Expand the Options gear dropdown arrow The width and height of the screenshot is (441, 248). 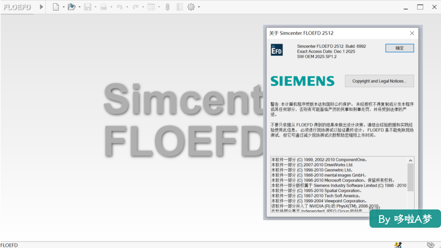[199, 7]
